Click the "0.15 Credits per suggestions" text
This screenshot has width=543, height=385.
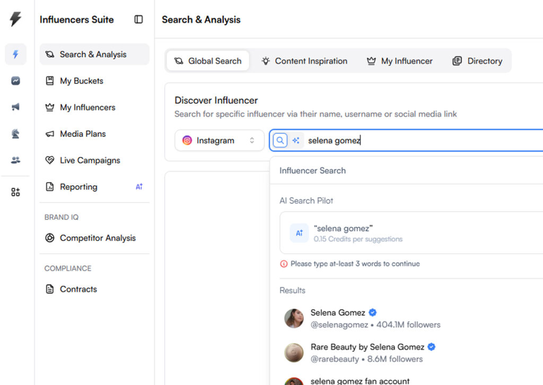point(358,239)
